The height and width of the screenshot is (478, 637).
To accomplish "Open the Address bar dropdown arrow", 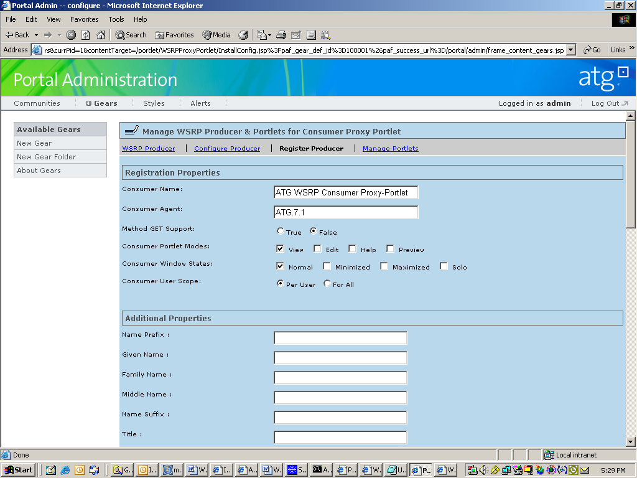I will pos(571,50).
